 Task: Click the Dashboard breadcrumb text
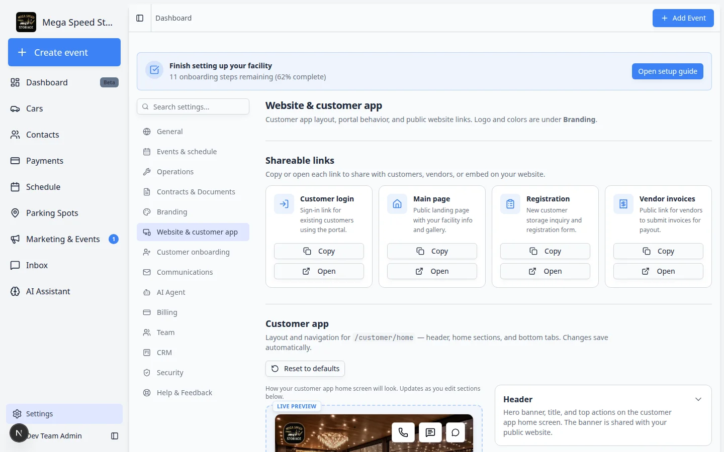(173, 18)
